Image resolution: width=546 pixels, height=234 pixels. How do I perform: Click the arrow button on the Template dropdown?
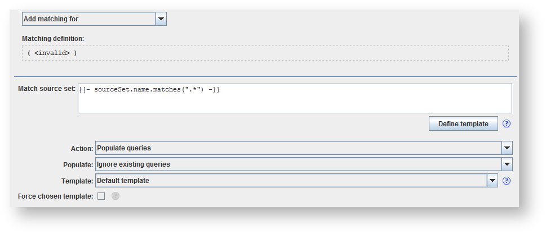pos(492,181)
